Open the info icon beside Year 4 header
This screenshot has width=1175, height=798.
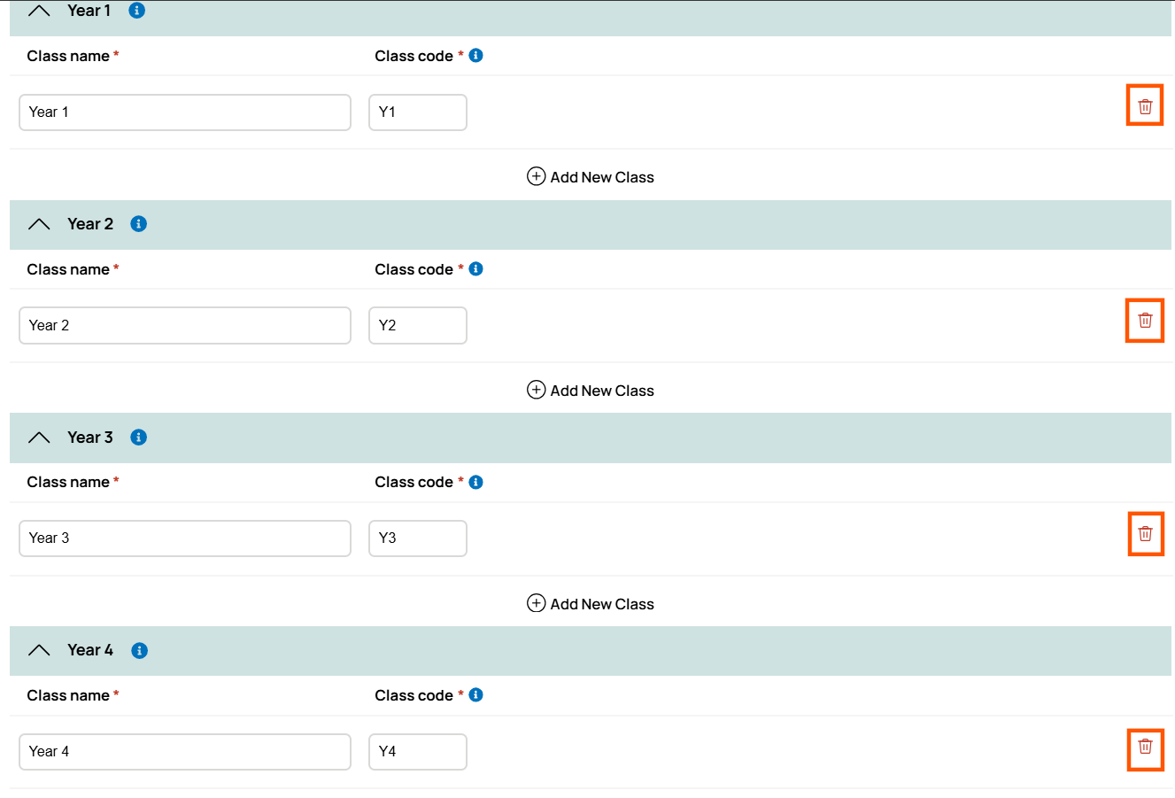139,651
